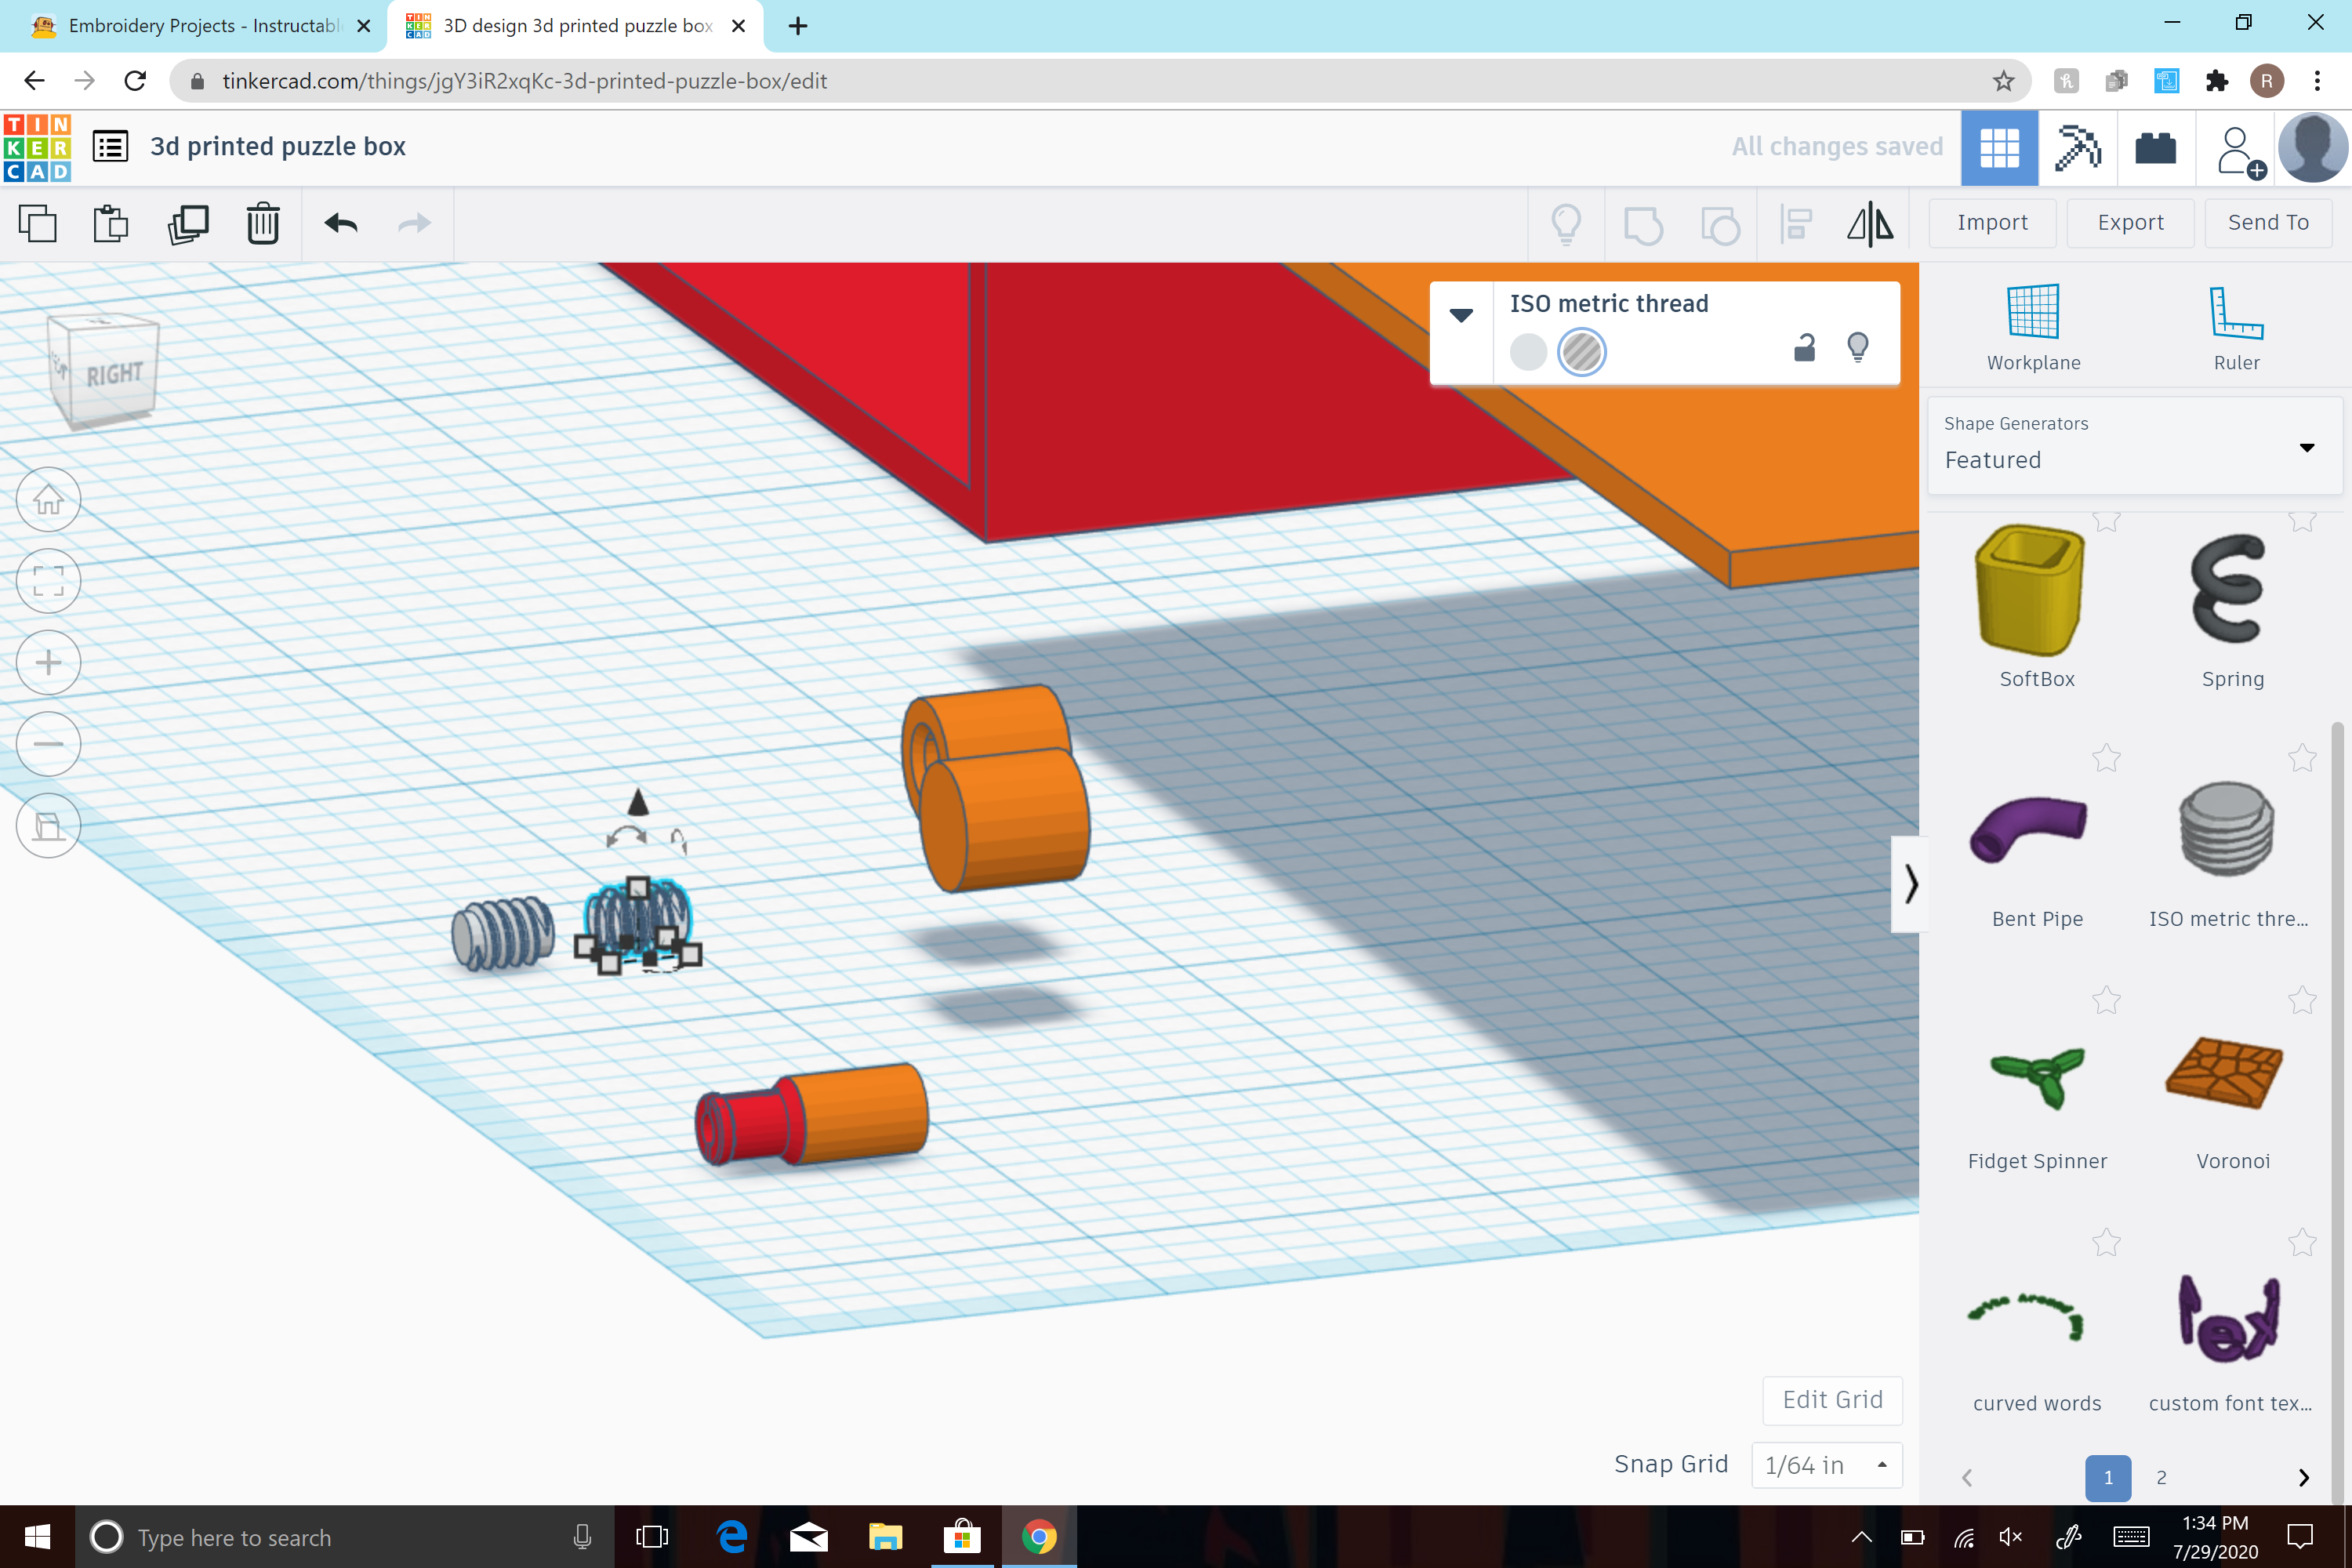Toggle Show All hidden objects lightbulb
Screen dimensions: 2352x1568
tap(1565, 224)
